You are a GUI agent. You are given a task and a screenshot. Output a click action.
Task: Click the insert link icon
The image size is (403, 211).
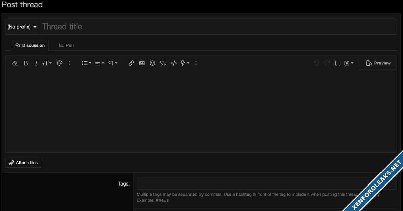[x=131, y=63]
